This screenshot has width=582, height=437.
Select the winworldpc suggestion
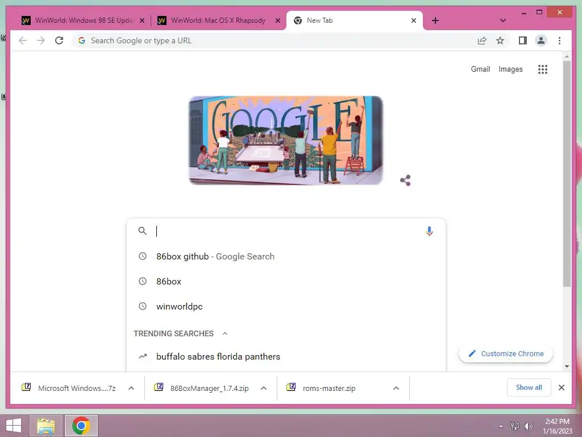pos(286,306)
